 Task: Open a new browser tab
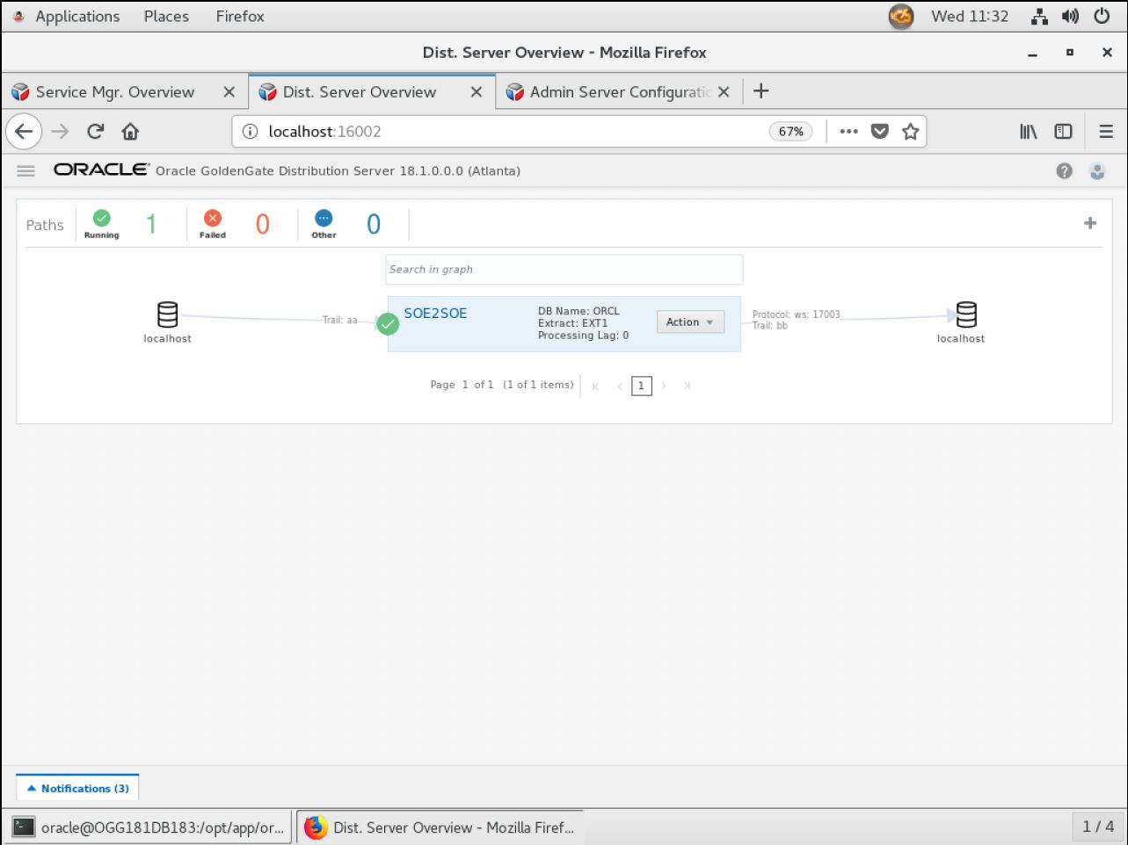click(x=761, y=91)
